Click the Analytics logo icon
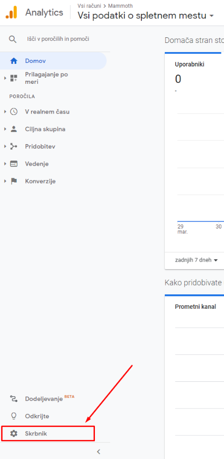The image size is (224, 459). pos(11,12)
